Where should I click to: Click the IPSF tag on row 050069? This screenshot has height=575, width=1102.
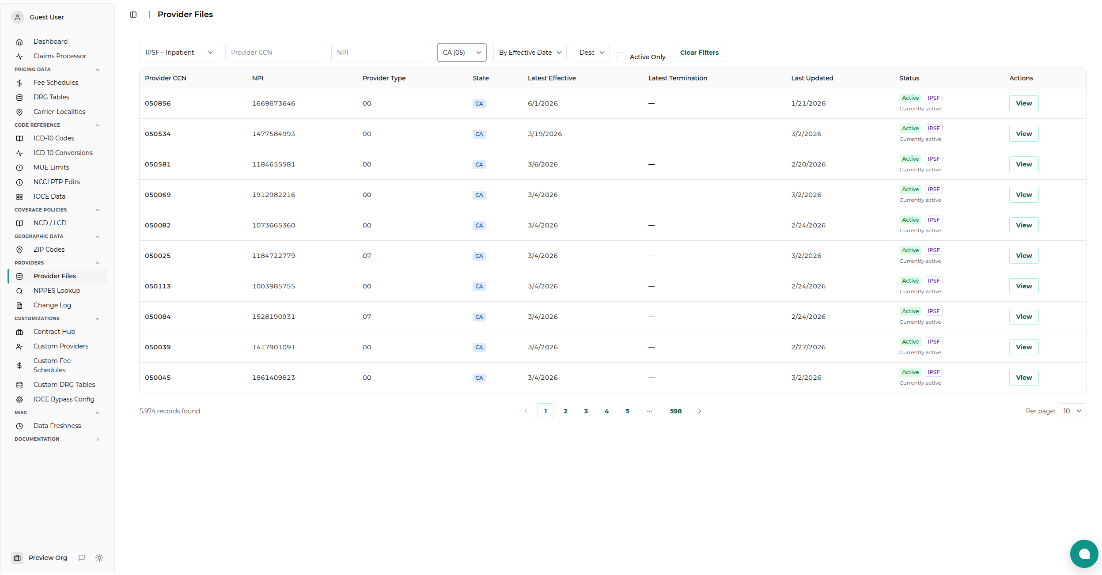pyautogui.click(x=934, y=189)
